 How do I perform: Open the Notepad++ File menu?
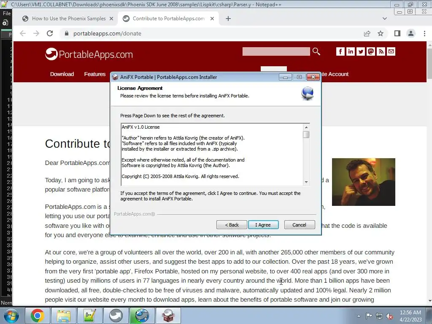[7, 13]
